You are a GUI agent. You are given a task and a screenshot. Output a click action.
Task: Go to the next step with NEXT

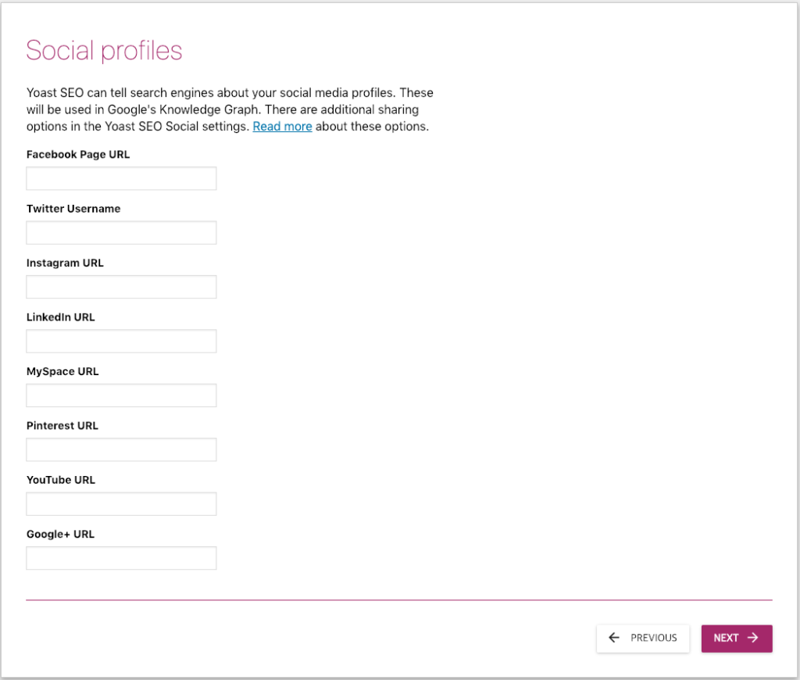tap(736, 638)
